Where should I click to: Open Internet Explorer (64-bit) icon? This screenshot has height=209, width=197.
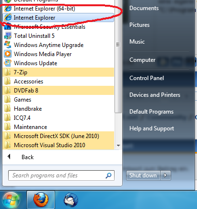pos(8,9)
